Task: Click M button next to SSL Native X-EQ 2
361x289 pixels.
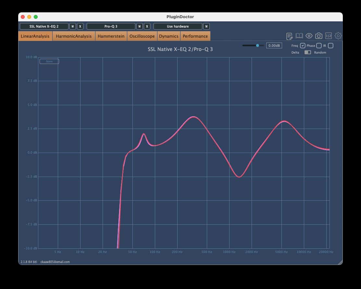Action: pos(72,26)
